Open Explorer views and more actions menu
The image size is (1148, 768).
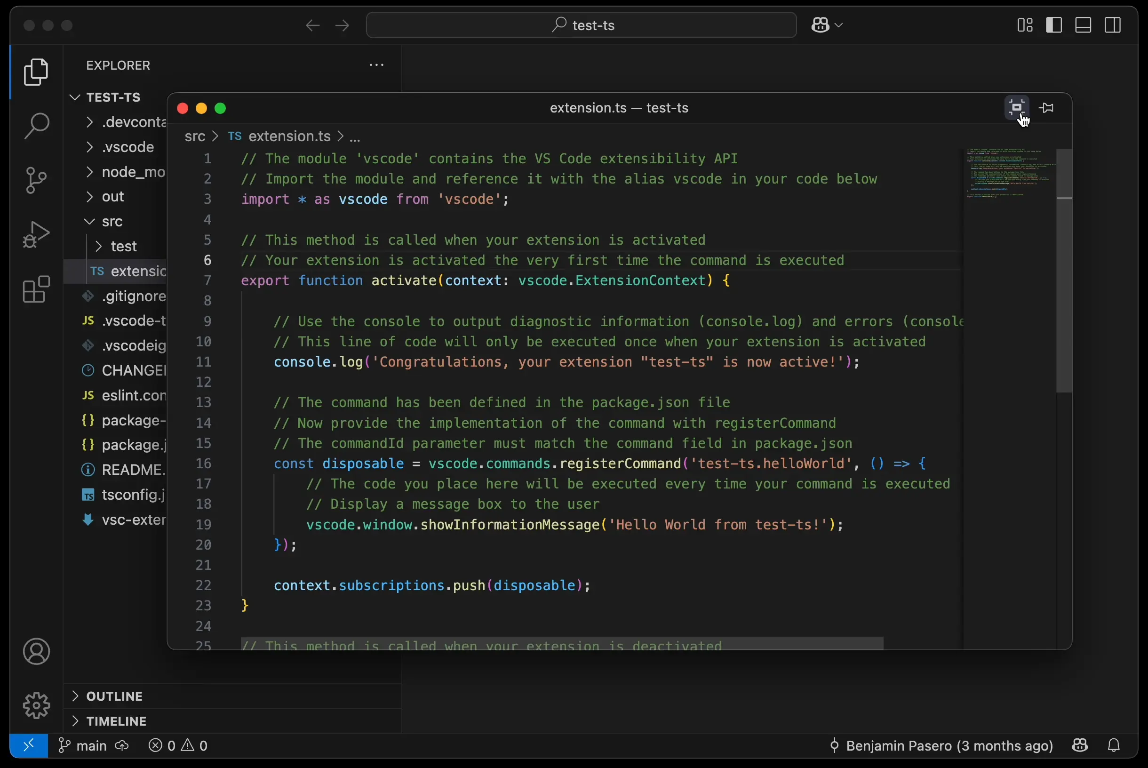(376, 64)
